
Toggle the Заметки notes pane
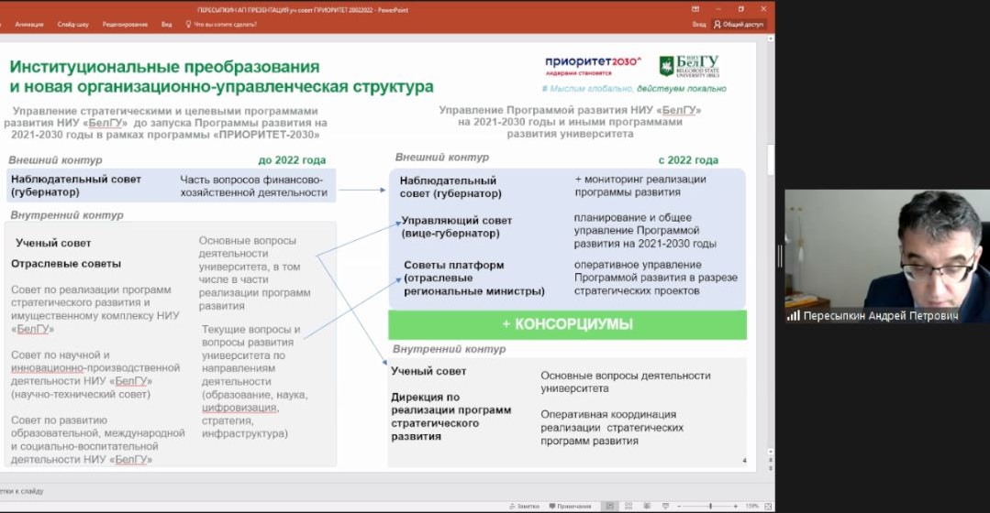tap(524, 506)
